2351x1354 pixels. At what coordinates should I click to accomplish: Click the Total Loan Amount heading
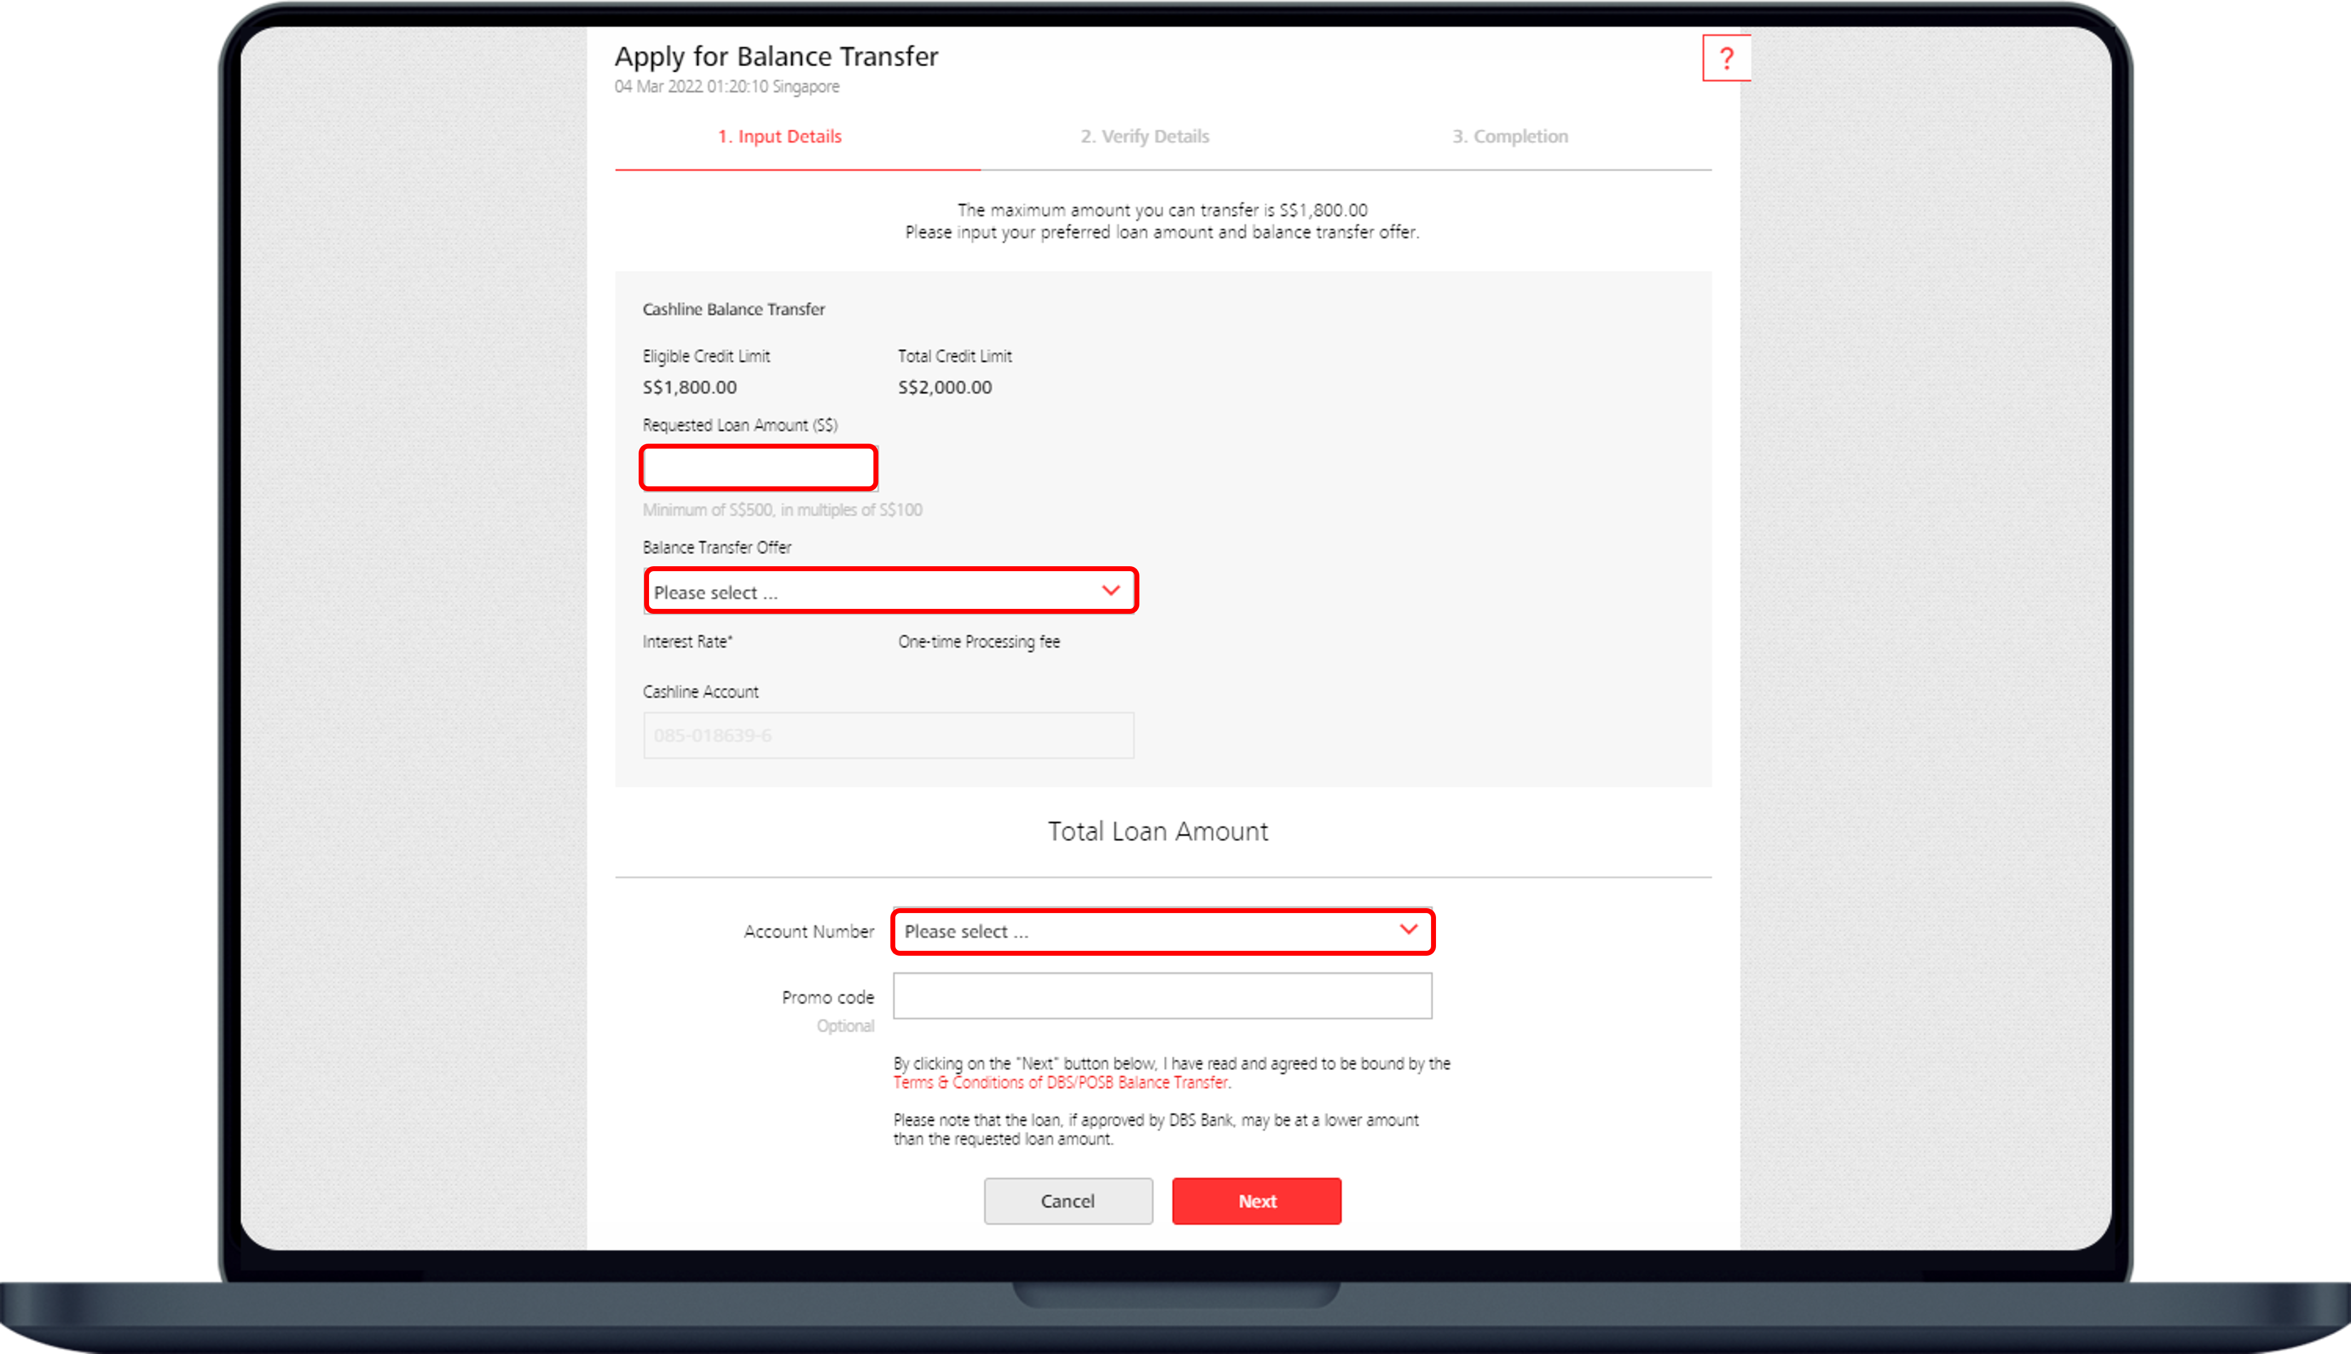[1158, 832]
